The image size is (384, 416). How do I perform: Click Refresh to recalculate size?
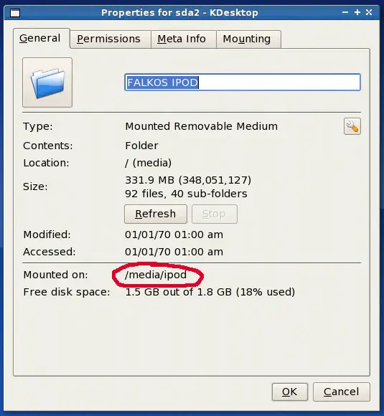[x=156, y=214]
